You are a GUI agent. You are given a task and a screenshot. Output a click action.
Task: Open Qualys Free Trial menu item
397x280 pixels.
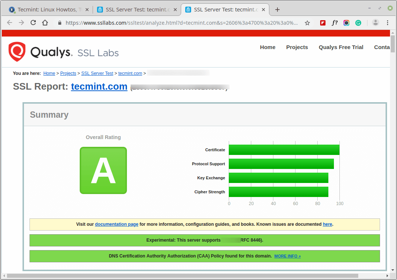pyautogui.click(x=341, y=47)
